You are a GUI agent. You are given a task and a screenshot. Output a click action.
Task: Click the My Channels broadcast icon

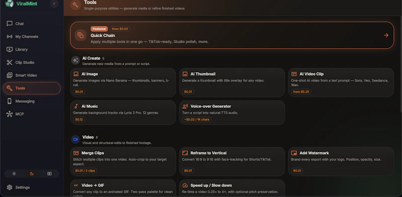(10, 37)
